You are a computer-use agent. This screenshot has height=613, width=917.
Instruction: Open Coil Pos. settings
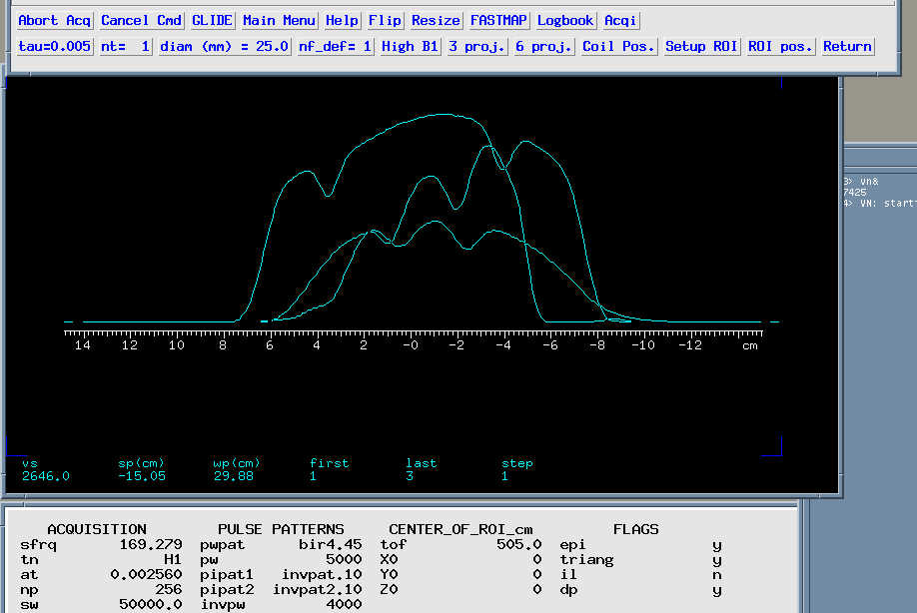618,46
